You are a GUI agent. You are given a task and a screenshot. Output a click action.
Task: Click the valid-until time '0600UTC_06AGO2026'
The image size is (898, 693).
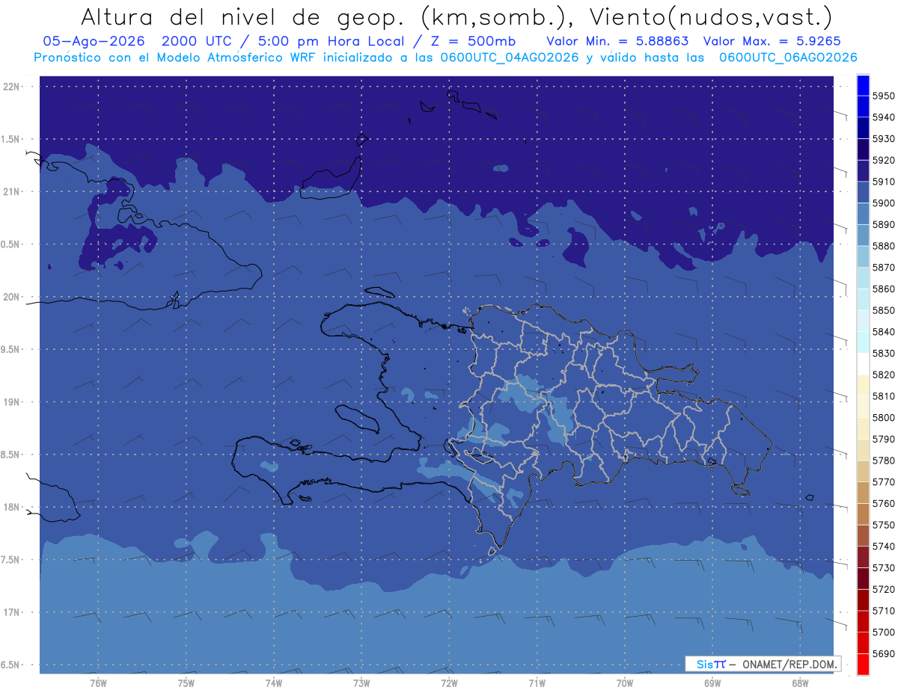tap(787, 58)
